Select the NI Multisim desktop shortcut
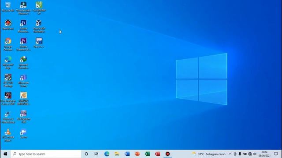This screenshot has height=158, width=282. (23, 117)
